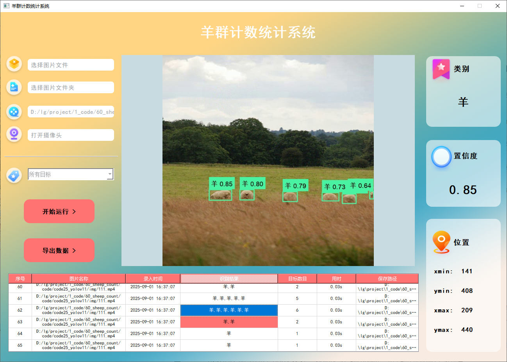Click the video path D:/lg/project field
507x362 pixels.
click(71, 112)
